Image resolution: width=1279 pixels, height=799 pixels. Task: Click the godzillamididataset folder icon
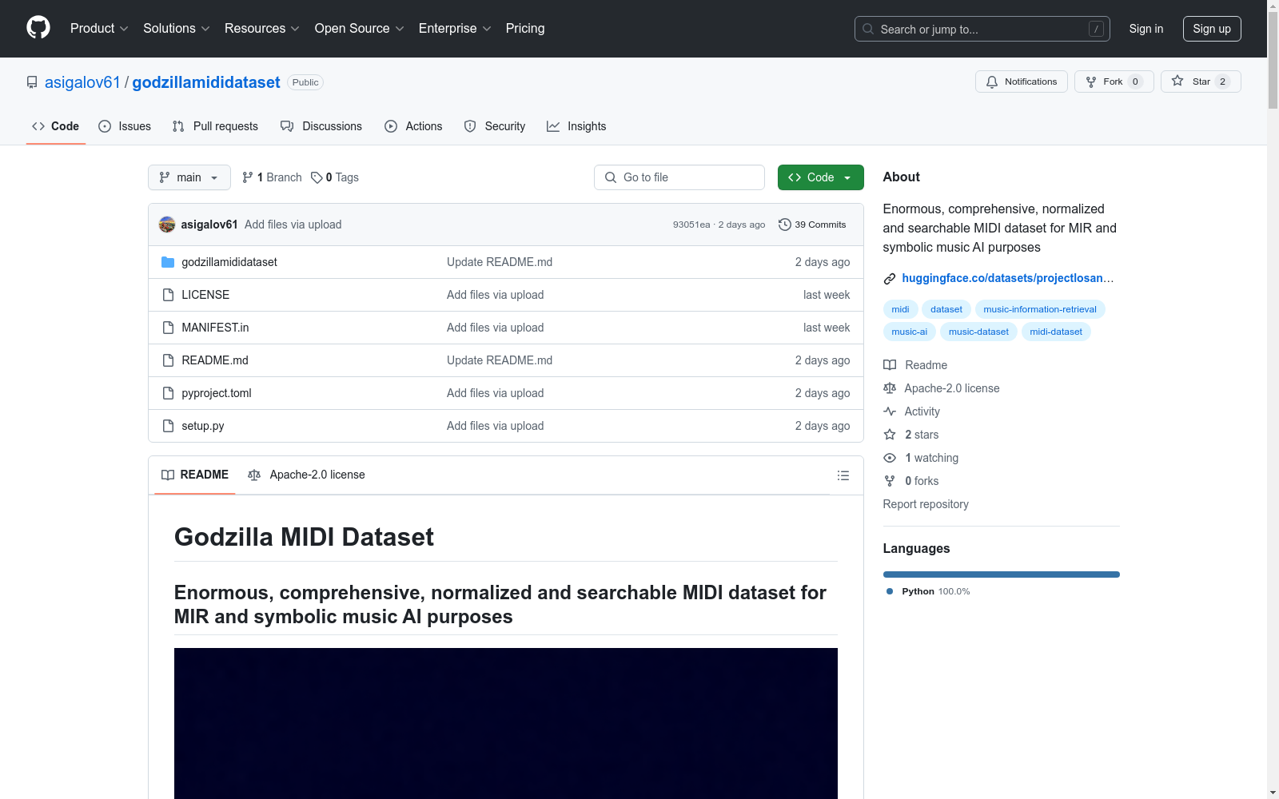click(168, 262)
